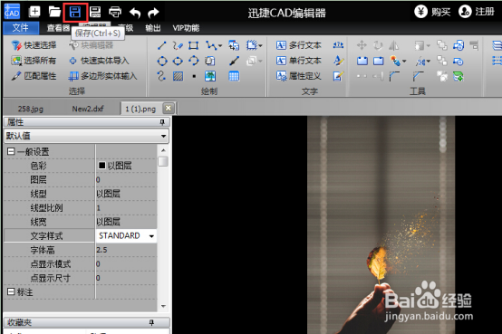This screenshot has height=334, width=502.
Task: Insert image with palm tree icon
Action: pyautogui.click(x=210, y=76)
